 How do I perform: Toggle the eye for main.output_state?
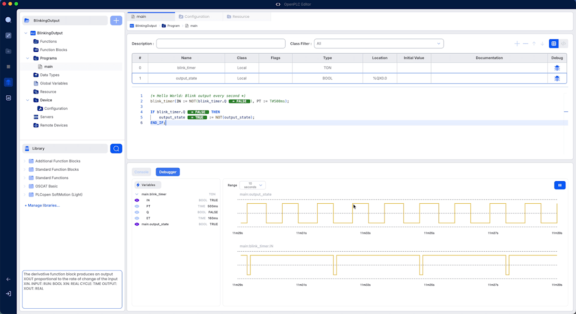(137, 224)
